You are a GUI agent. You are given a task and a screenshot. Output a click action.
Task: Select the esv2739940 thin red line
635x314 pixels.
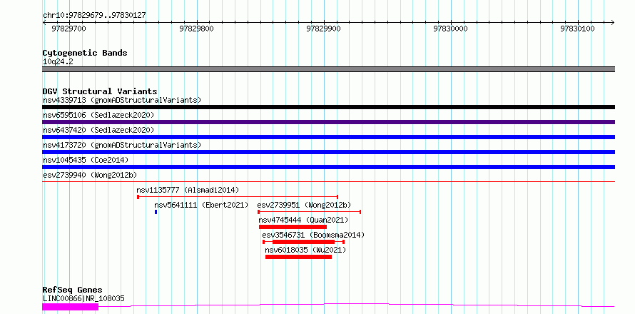328,182
